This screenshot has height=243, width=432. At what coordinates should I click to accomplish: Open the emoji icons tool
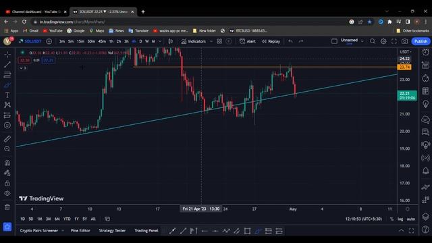point(7,126)
